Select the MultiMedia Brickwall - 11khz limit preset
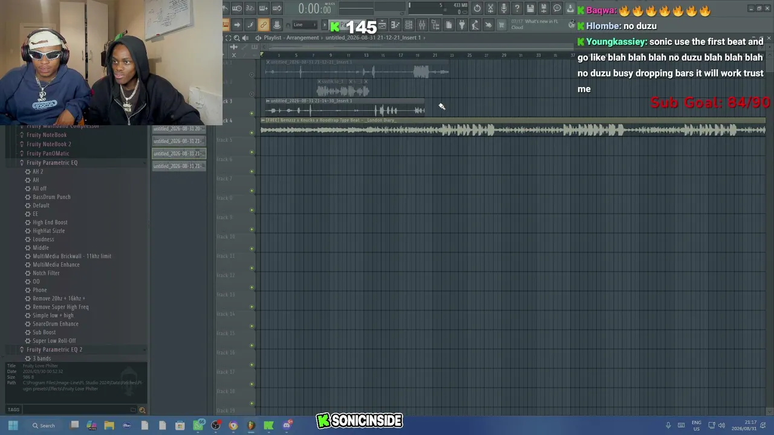 [x=72, y=256]
